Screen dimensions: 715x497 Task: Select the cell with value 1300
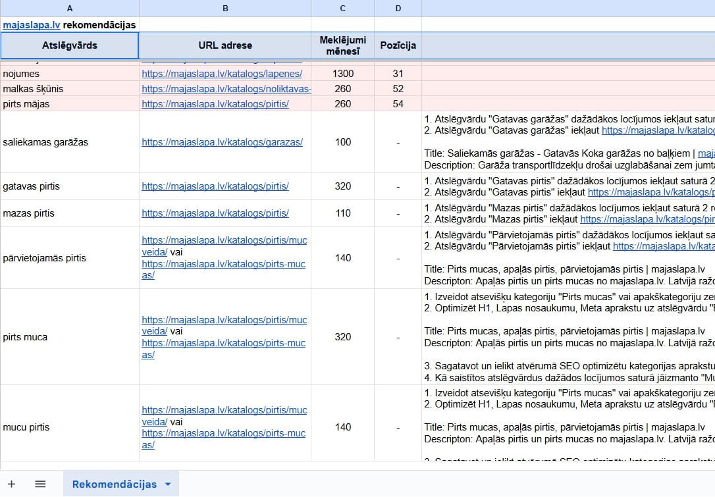pos(342,74)
